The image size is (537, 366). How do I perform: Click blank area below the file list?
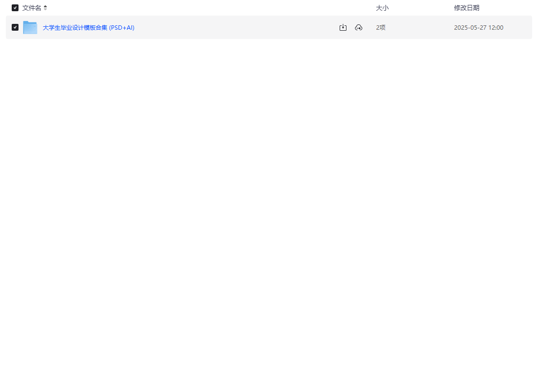tap(268, 195)
